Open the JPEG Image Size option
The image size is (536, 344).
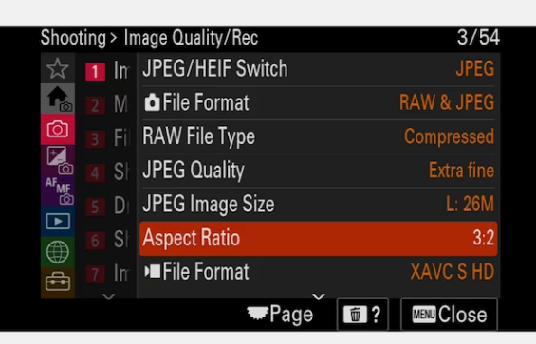[318, 204]
